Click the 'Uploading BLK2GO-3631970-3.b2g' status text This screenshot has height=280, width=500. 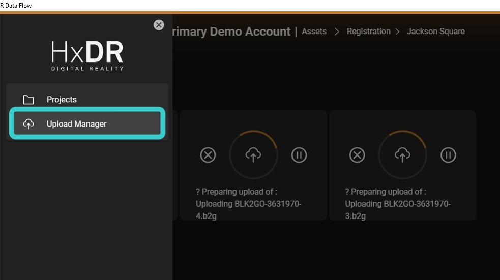point(398,210)
